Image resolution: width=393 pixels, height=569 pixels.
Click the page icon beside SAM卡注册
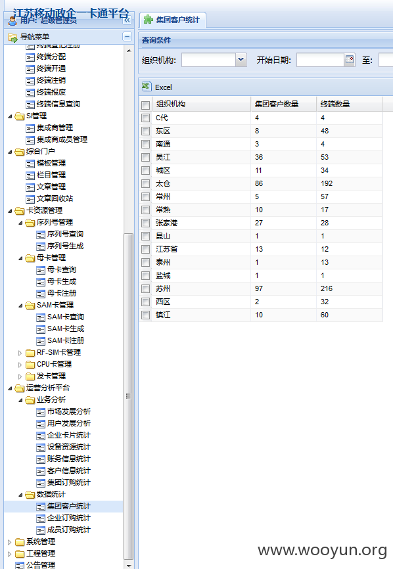tap(41, 341)
